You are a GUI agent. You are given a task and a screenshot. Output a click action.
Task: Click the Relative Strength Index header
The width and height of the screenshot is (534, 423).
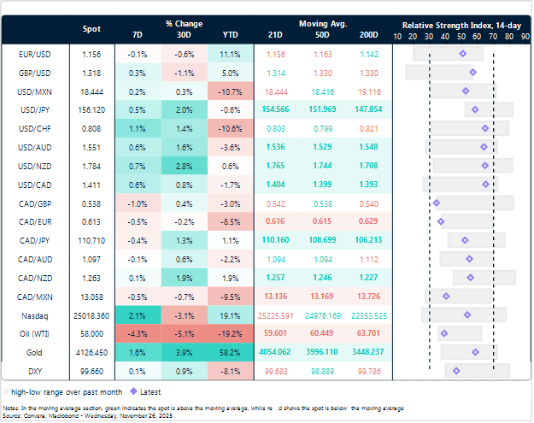(461, 26)
